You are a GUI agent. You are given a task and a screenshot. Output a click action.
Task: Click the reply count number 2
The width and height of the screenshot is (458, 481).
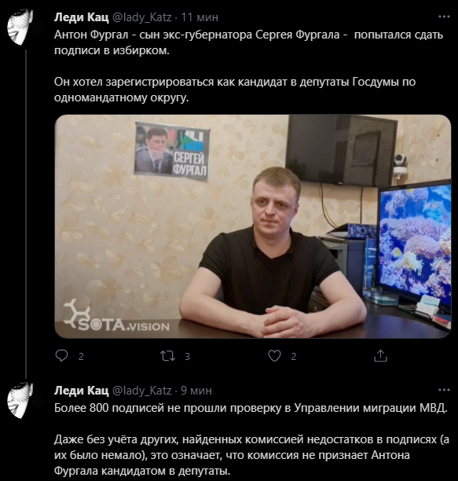pyautogui.click(x=81, y=357)
